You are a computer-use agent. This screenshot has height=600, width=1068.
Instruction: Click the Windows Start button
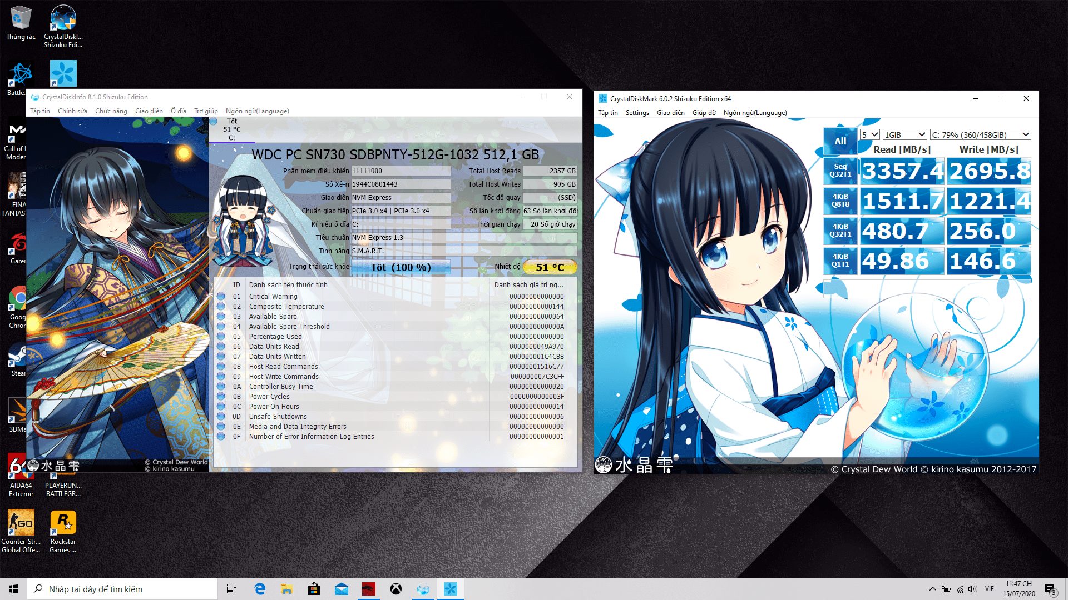tap(13, 589)
